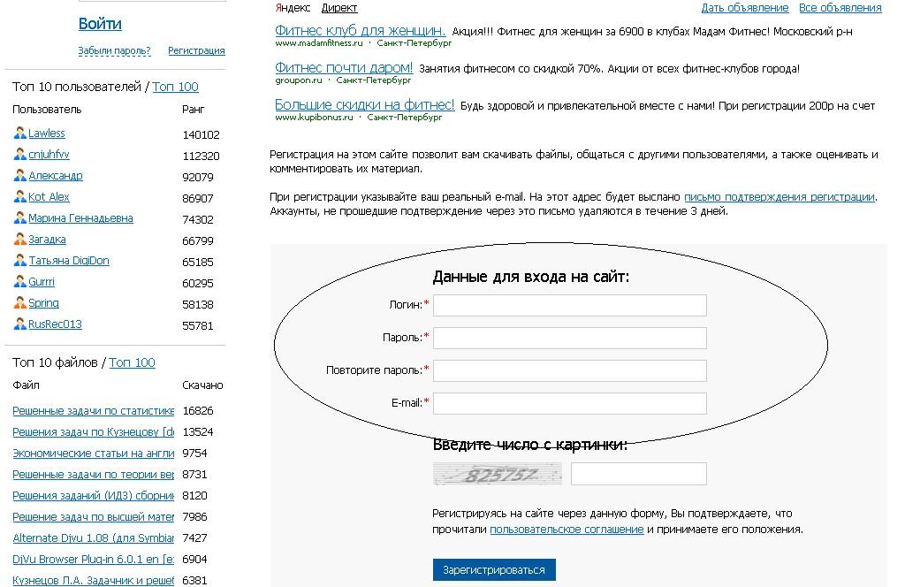This screenshot has height=587, width=905.
Task: Click the user icon beside Загадка
Action: (x=19, y=239)
